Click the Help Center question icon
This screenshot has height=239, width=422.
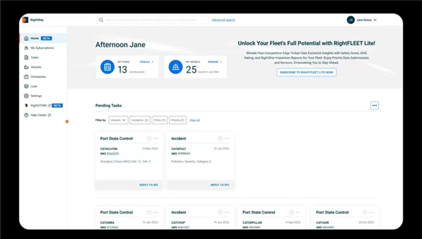[26, 115]
